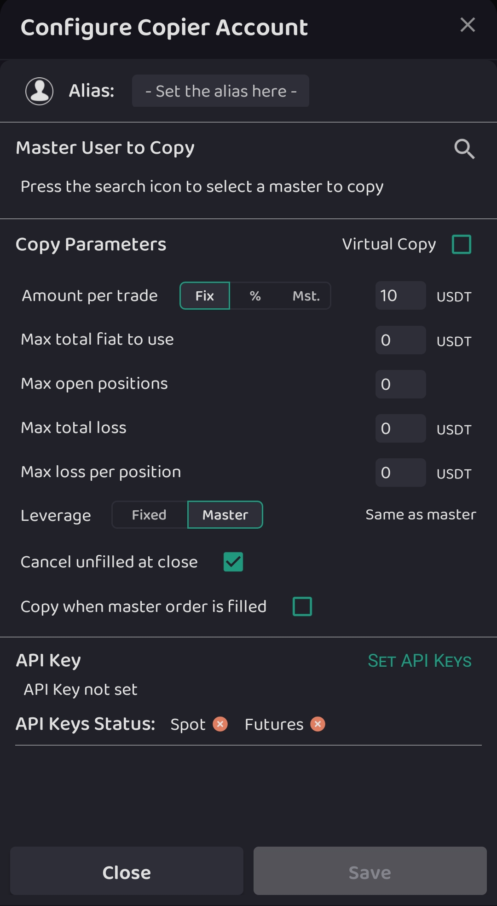497x906 pixels.
Task: Enable the Virtual Copy checkbox
Action: coord(461,244)
